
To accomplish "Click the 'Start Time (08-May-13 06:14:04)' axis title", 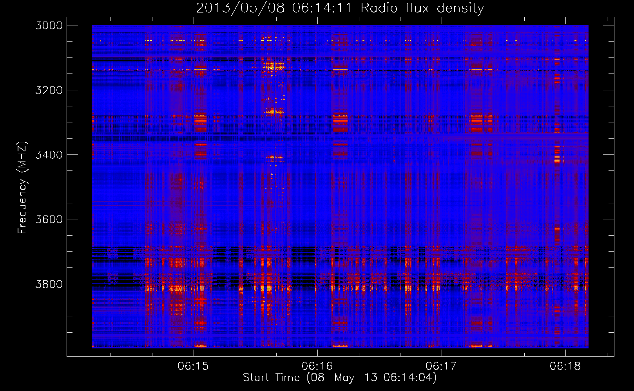I will (x=340, y=378).
